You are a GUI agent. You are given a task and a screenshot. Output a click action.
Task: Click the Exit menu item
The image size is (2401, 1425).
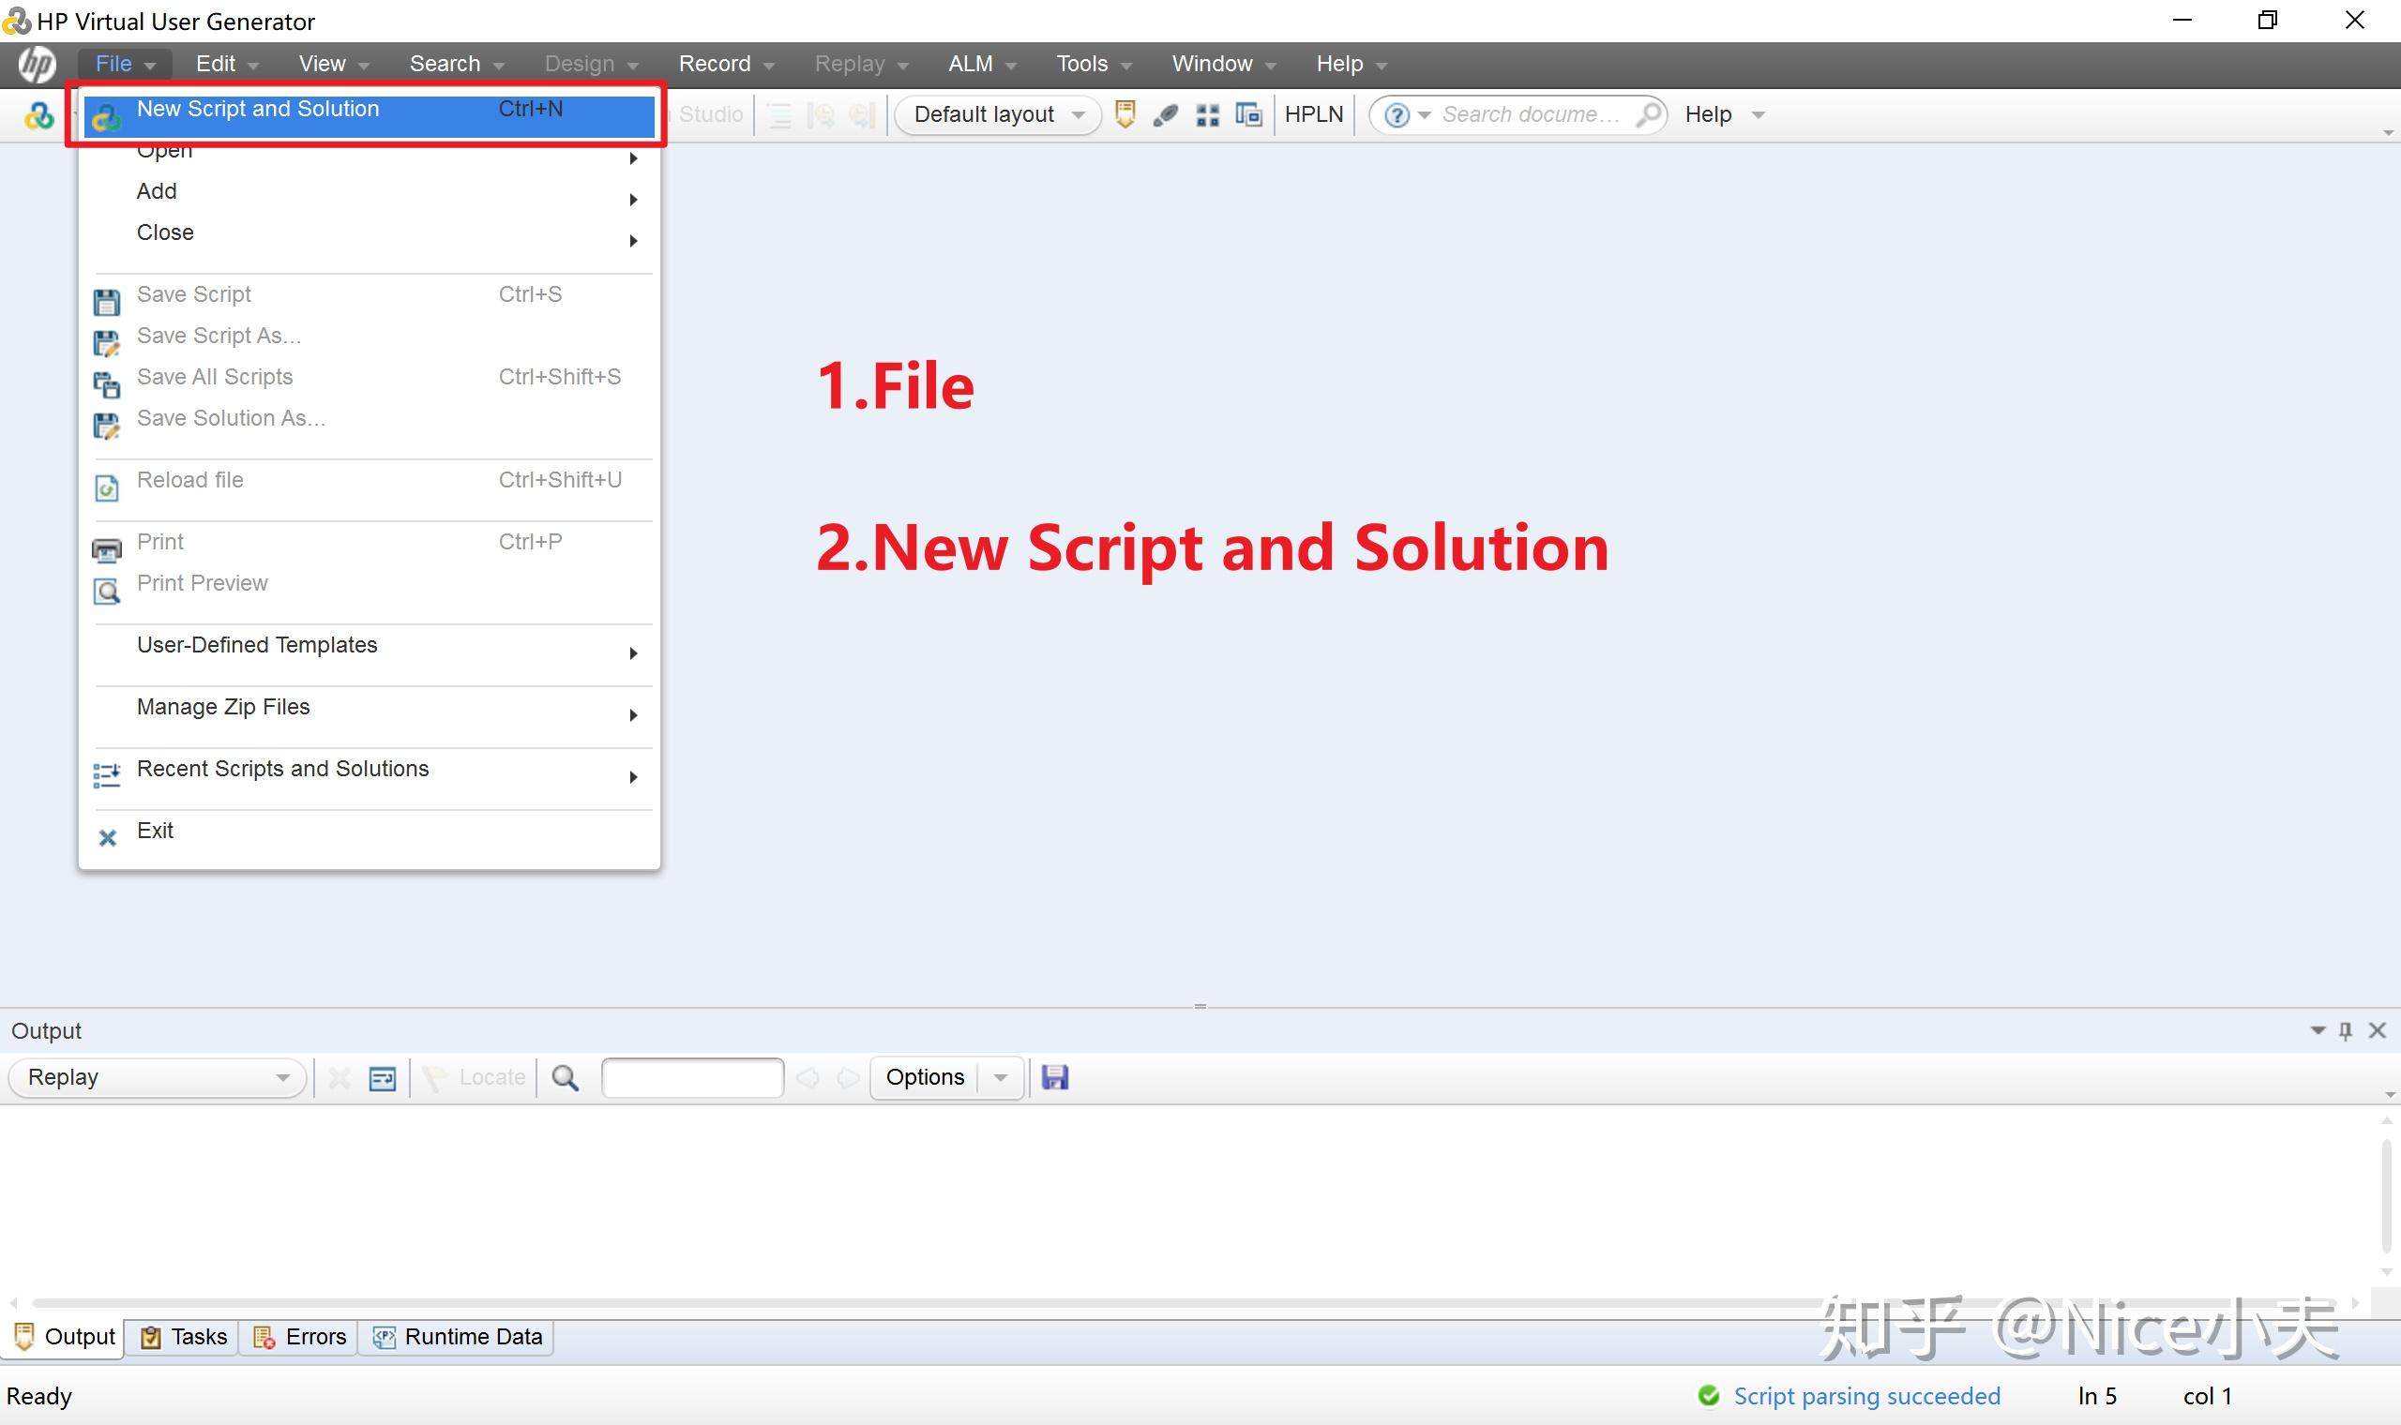tap(155, 831)
